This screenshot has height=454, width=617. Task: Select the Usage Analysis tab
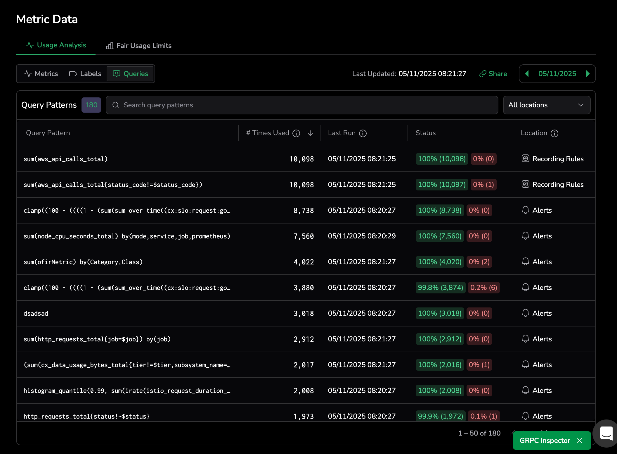tap(56, 45)
